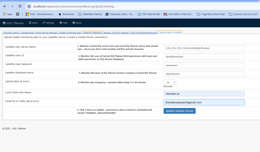The height and width of the screenshot is (152, 260).
Task: Open ERD Data Models bookmark
Action: tap(149, 14)
